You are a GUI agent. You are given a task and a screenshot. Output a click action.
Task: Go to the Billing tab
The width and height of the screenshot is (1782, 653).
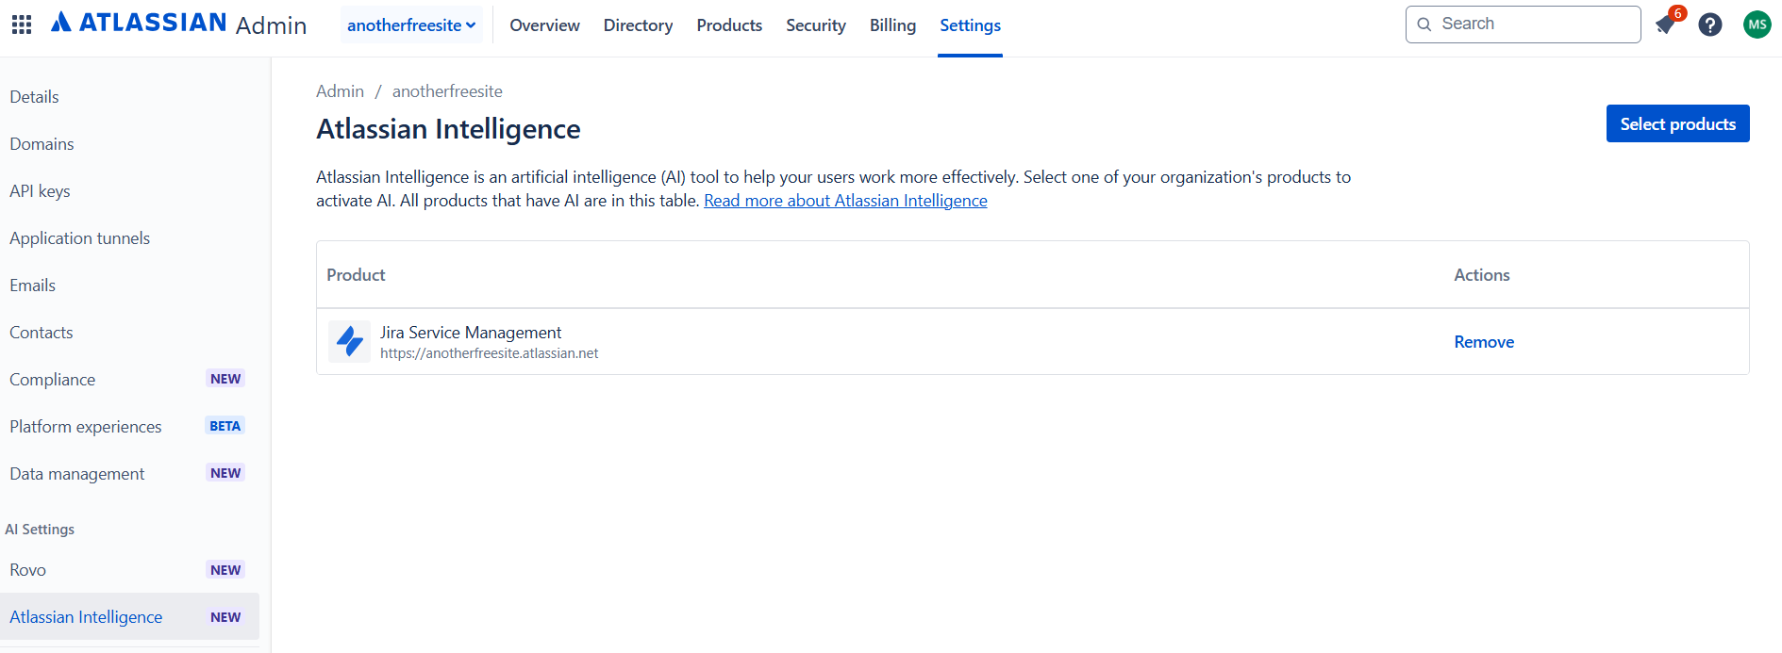(892, 25)
